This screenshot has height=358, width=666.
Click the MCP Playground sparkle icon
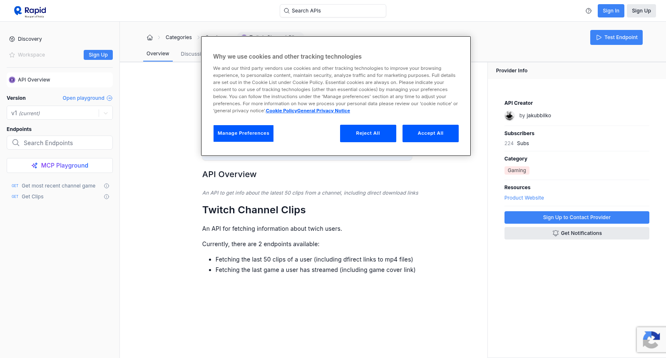click(35, 165)
